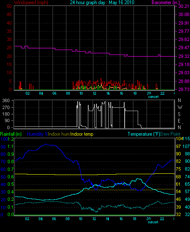Click the blue humidity axis value 100

[4, 139]
